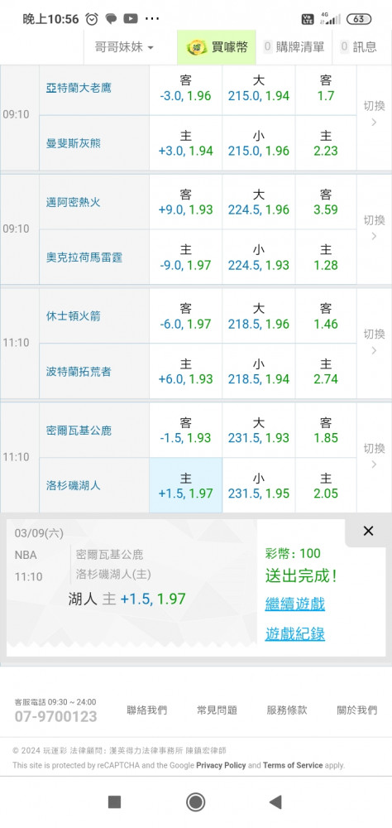Viewport: 392px width, 828px height.
Task: Click the 遊戲紀錄 link
Action: tap(295, 633)
